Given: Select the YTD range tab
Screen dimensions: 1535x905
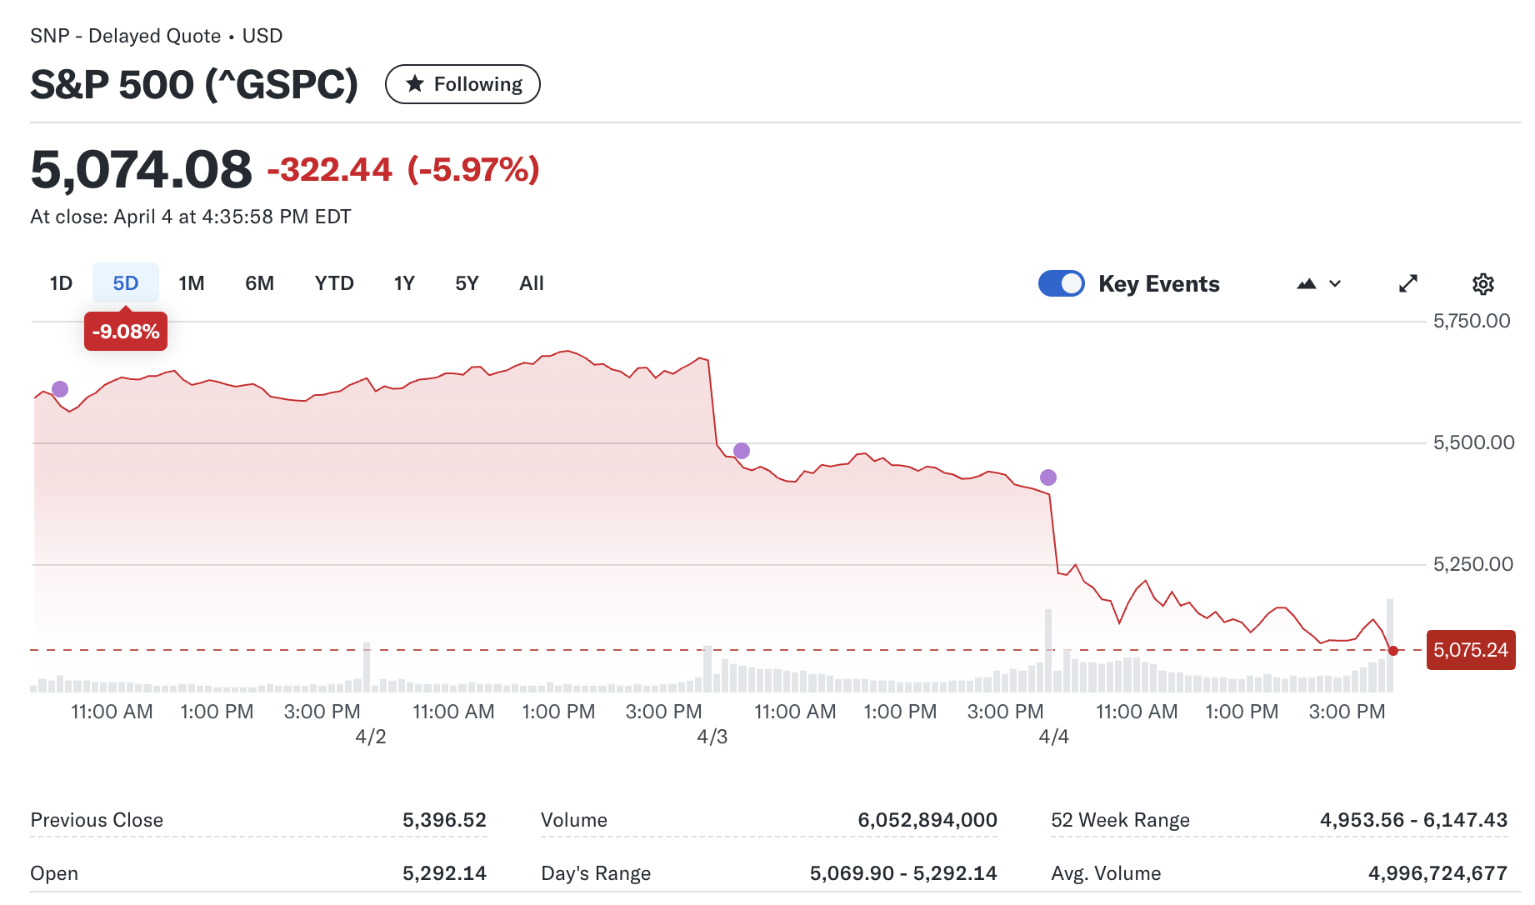Looking at the screenshot, I should coord(334,283).
